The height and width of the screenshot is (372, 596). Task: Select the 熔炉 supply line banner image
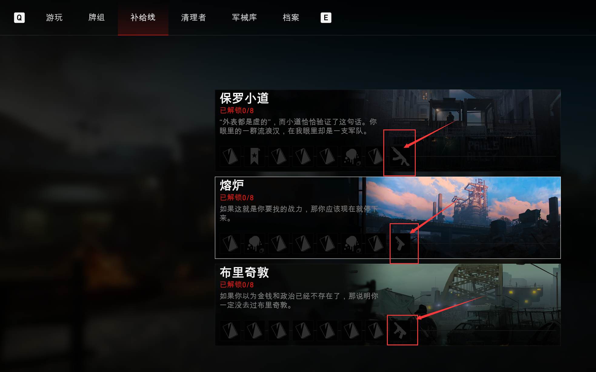(463, 218)
